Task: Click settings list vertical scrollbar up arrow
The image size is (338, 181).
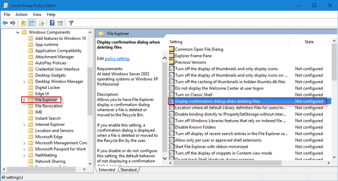Action: tap(334, 41)
